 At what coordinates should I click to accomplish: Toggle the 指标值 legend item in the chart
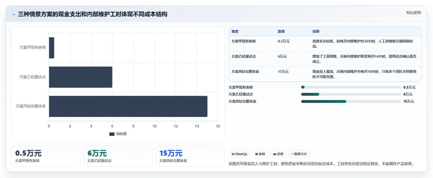pyautogui.click(x=118, y=134)
